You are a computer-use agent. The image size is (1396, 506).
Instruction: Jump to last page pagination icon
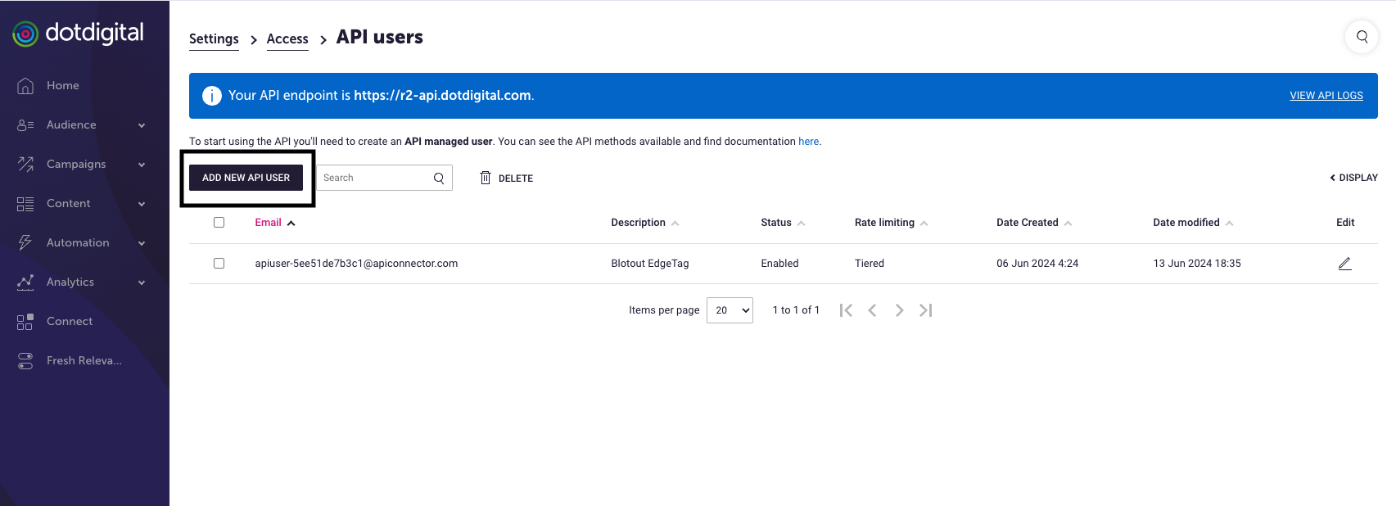pyautogui.click(x=926, y=310)
